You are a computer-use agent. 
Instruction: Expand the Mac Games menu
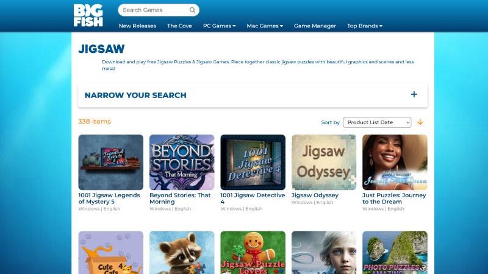(x=265, y=26)
